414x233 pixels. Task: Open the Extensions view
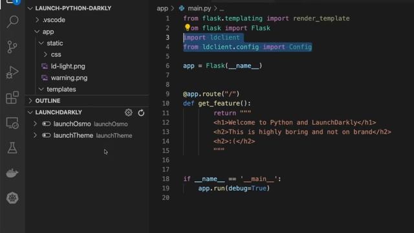click(12, 98)
